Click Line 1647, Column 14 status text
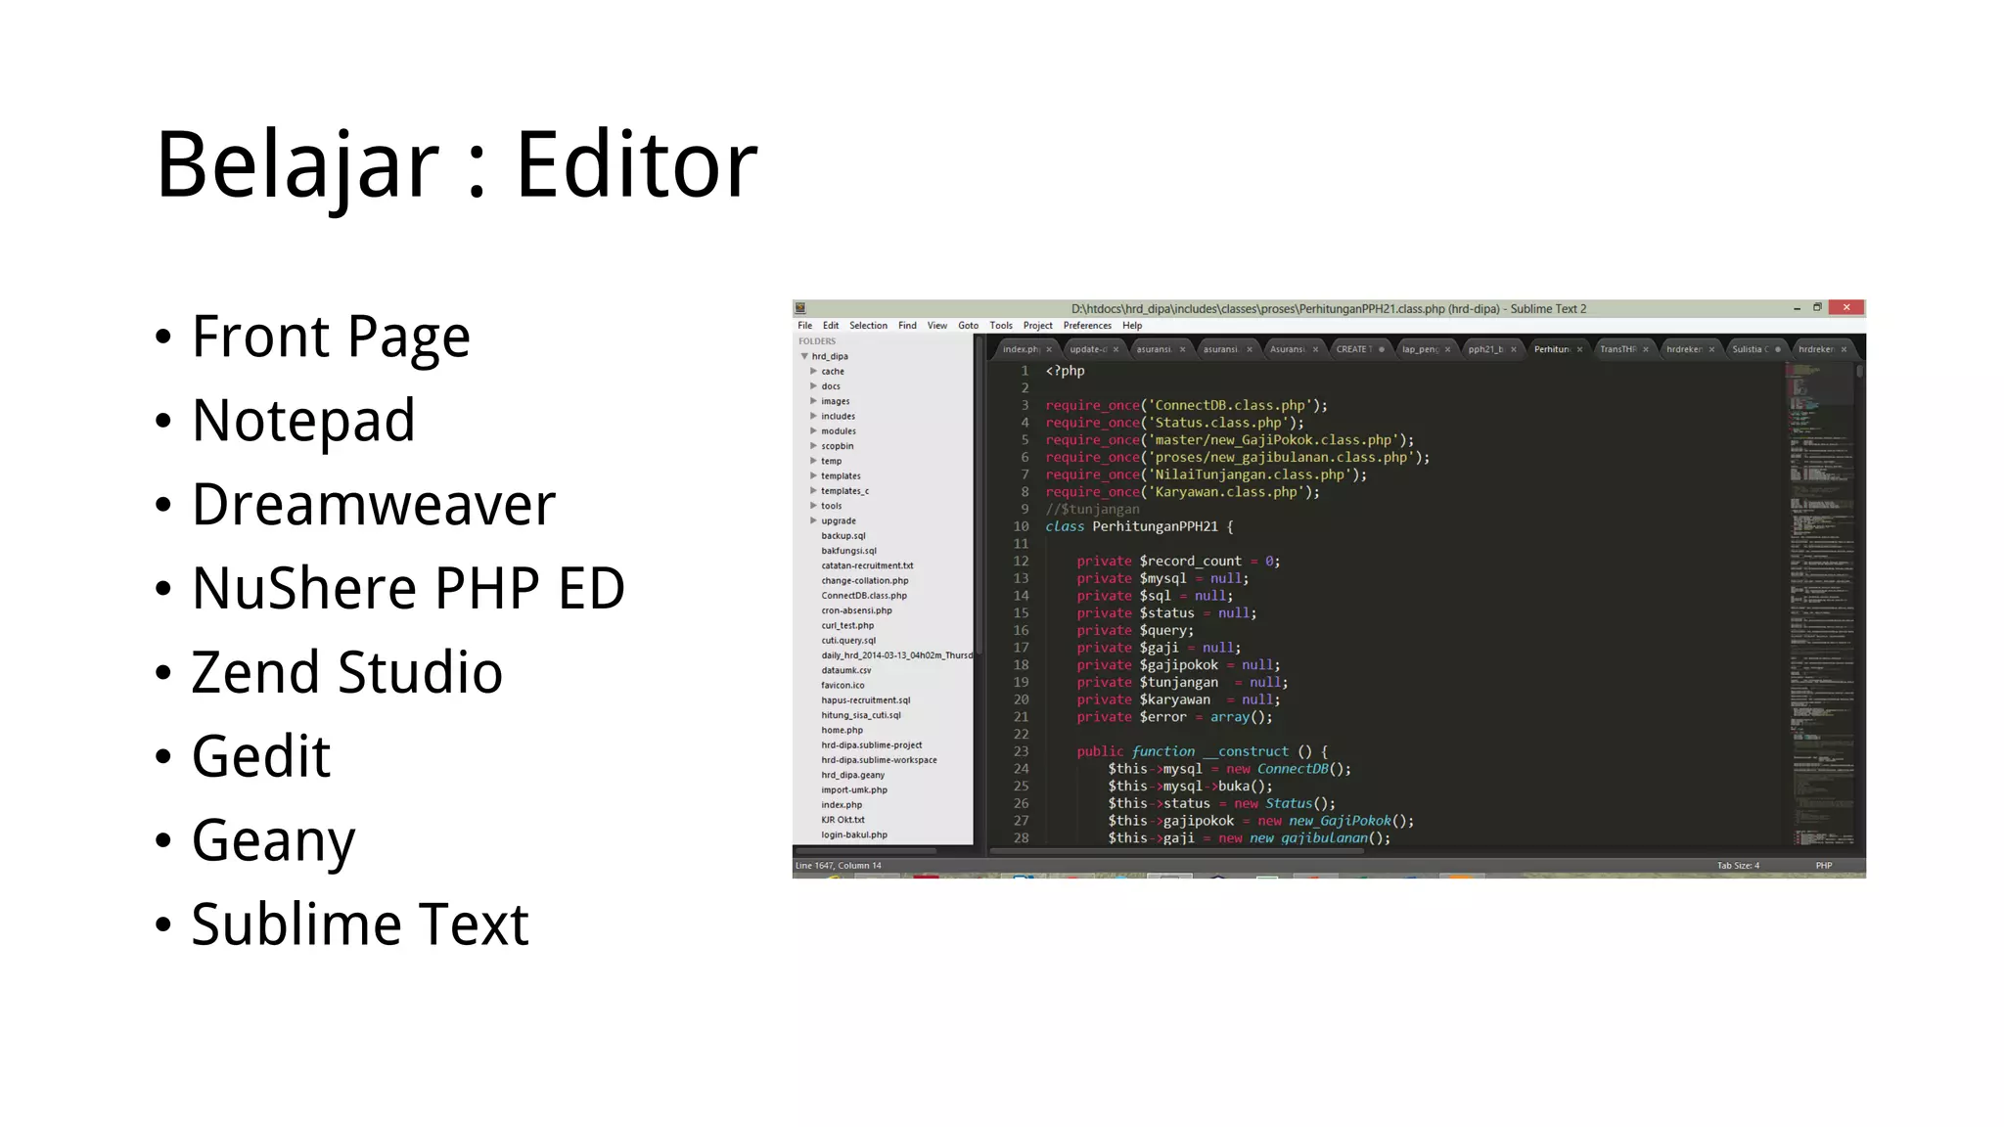 [x=838, y=865]
